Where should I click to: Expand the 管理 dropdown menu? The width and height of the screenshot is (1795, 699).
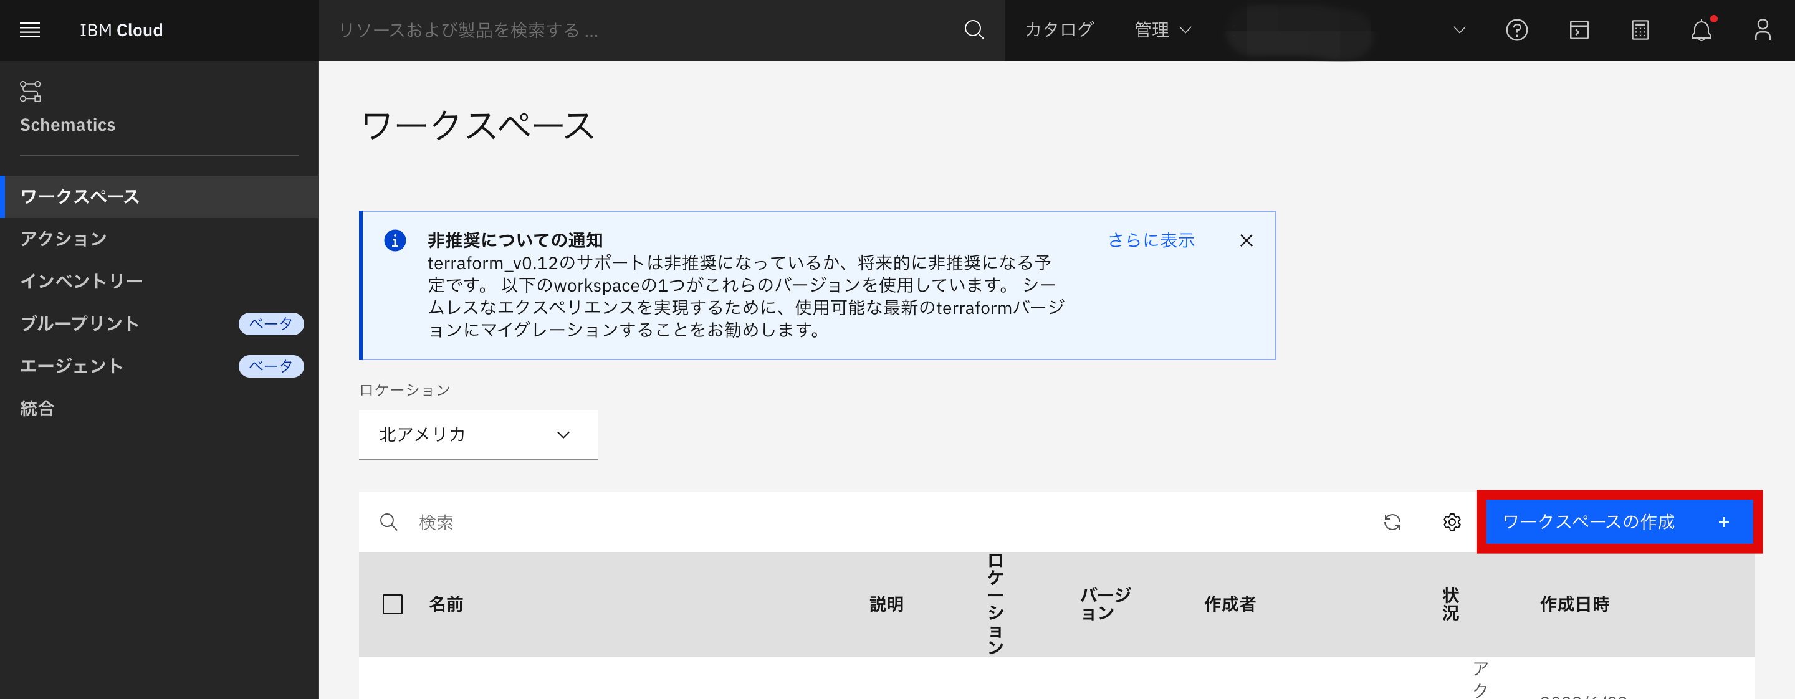tap(1161, 30)
